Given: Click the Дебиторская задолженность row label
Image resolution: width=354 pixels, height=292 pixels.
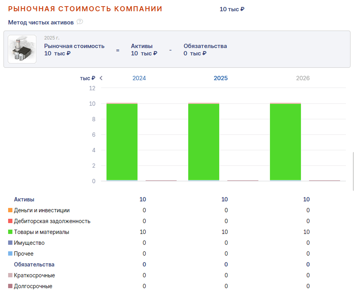Looking at the screenshot, I should 52,221.
